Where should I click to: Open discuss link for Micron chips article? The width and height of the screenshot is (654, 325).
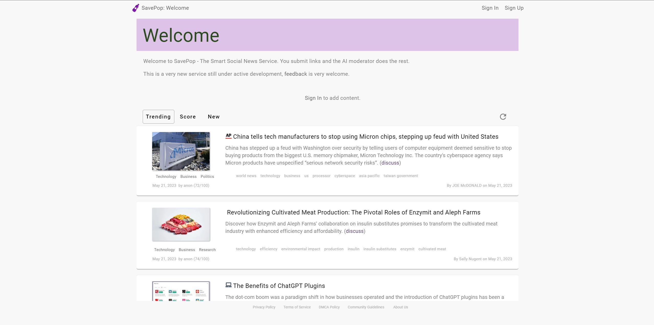(x=390, y=163)
